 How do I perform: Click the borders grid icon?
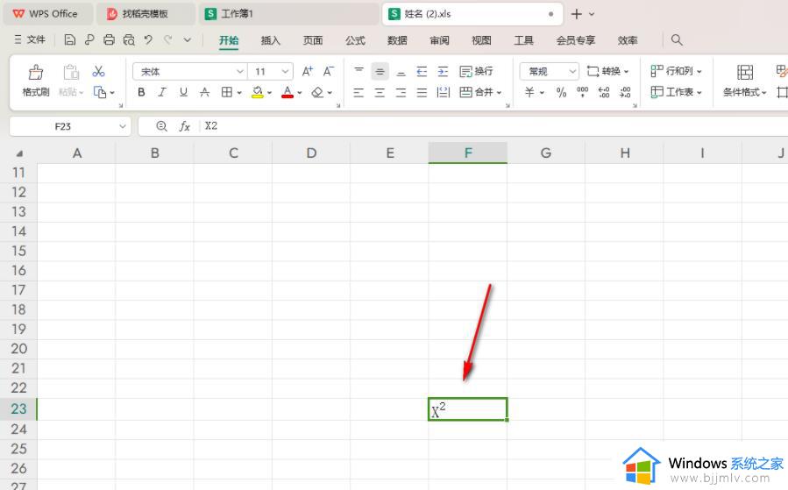tap(227, 92)
